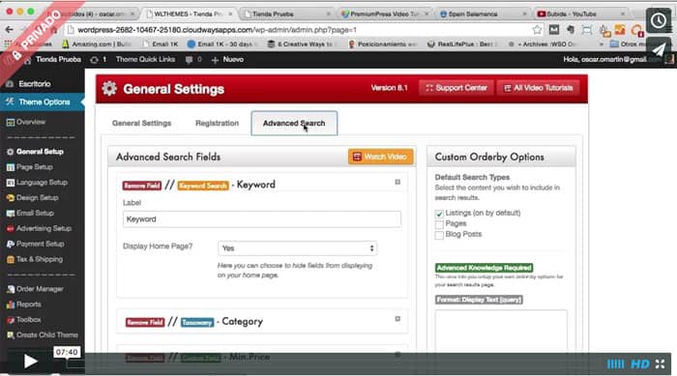Open the Advanced Search tab
Screen dimensions: 677x376
coord(294,123)
